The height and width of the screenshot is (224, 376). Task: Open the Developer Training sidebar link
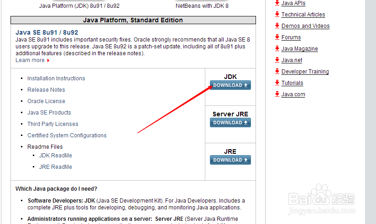coord(305,72)
